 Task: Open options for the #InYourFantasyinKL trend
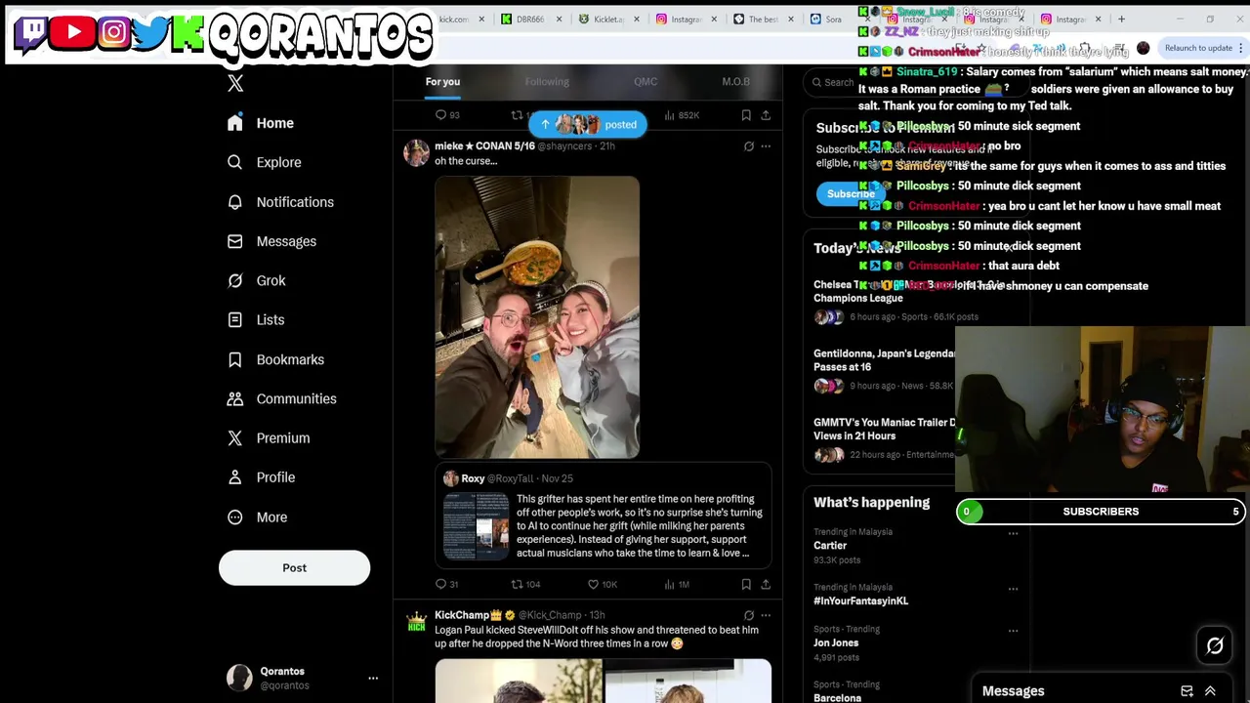coord(1013,589)
